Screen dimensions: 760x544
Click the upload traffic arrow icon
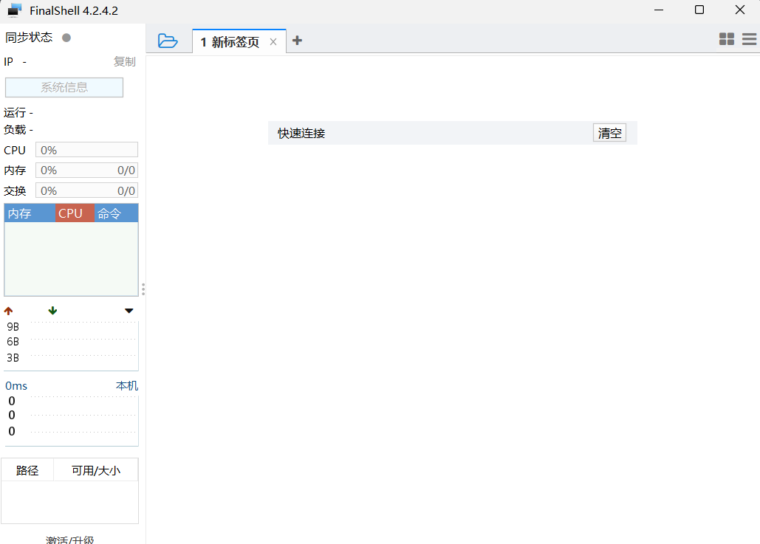click(x=8, y=310)
